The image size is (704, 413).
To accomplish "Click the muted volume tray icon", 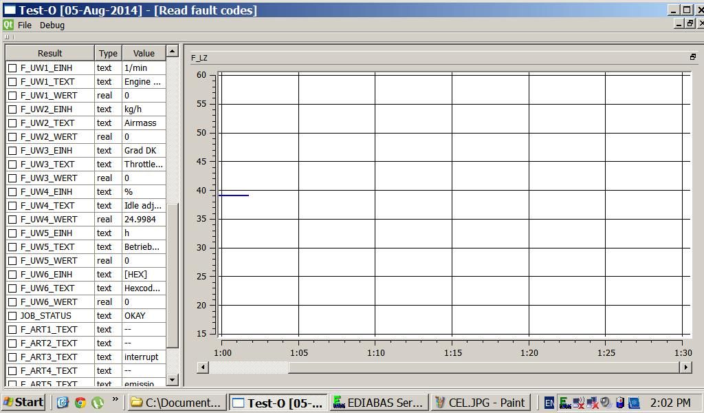I will (x=578, y=403).
